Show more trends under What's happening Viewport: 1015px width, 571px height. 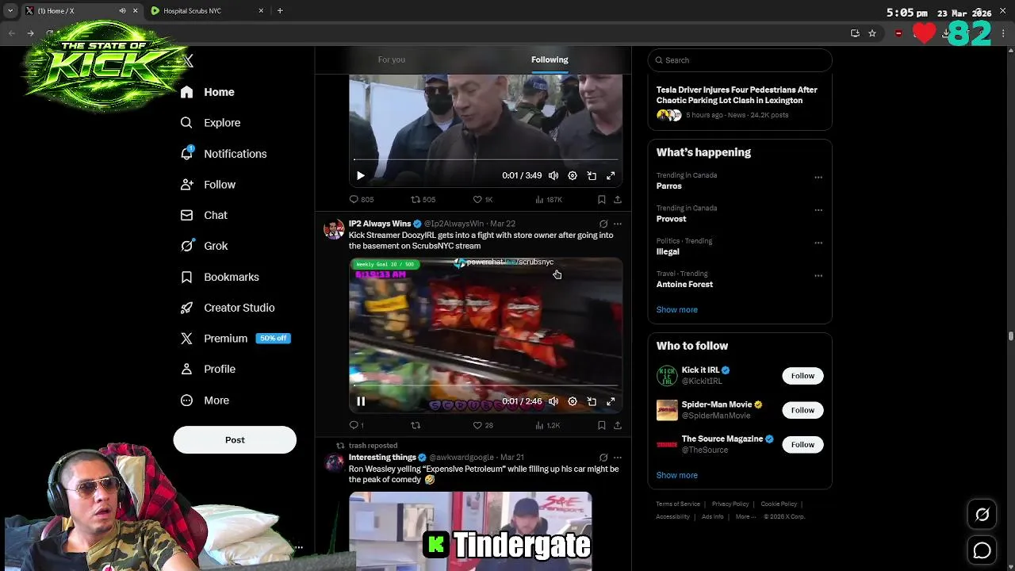click(x=677, y=310)
